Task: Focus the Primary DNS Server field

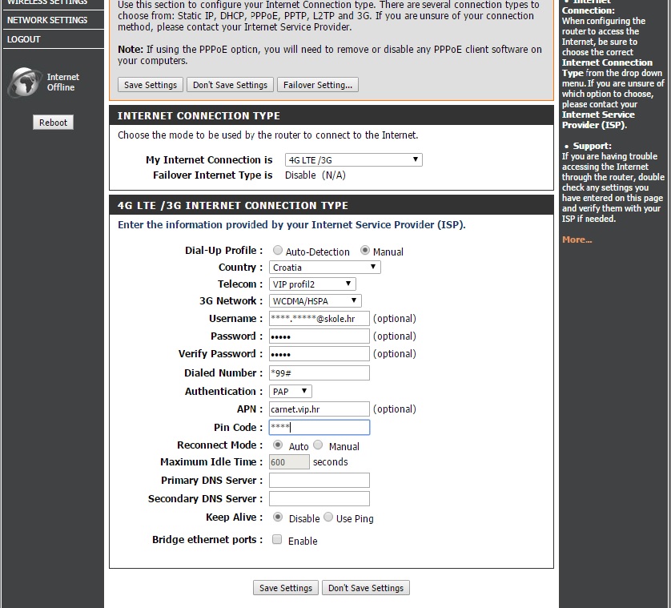Action: [x=319, y=481]
